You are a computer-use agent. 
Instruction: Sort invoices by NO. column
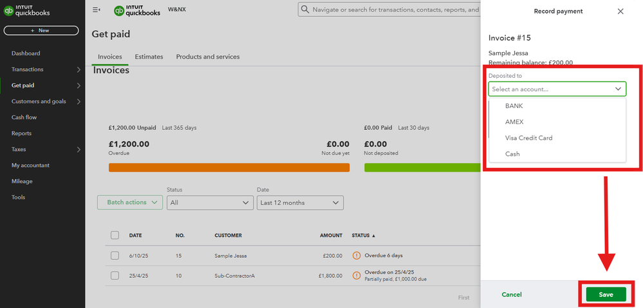pos(180,235)
